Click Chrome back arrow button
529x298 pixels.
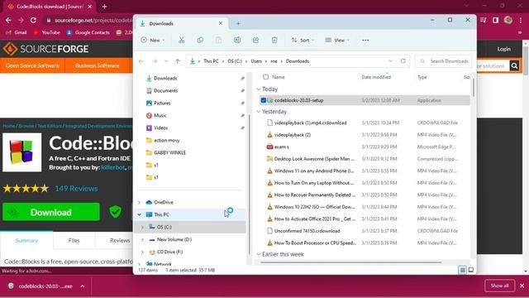[8, 20]
